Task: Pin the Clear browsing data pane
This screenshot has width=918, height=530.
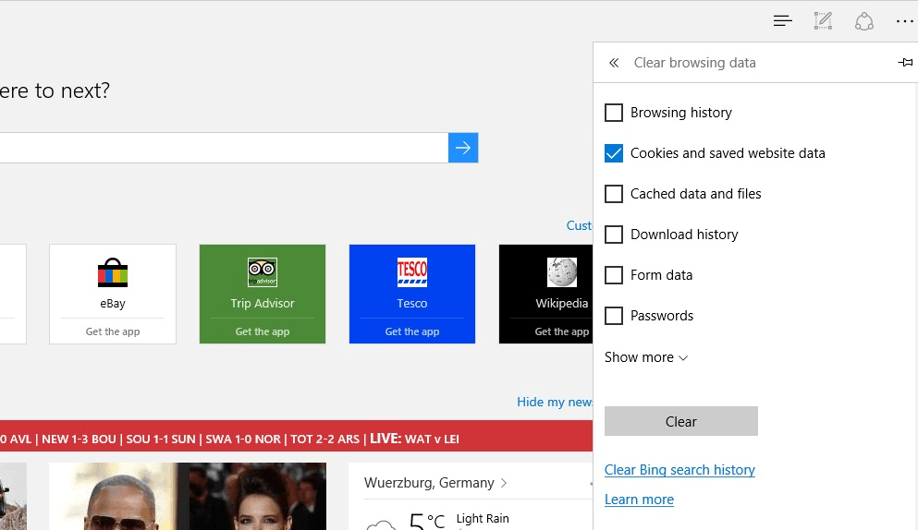Action: pyautogui.click(x=905, y=63)
